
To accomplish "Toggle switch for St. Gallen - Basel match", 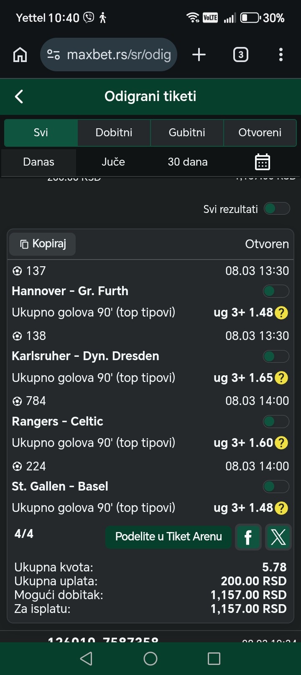I will [275, 486].
